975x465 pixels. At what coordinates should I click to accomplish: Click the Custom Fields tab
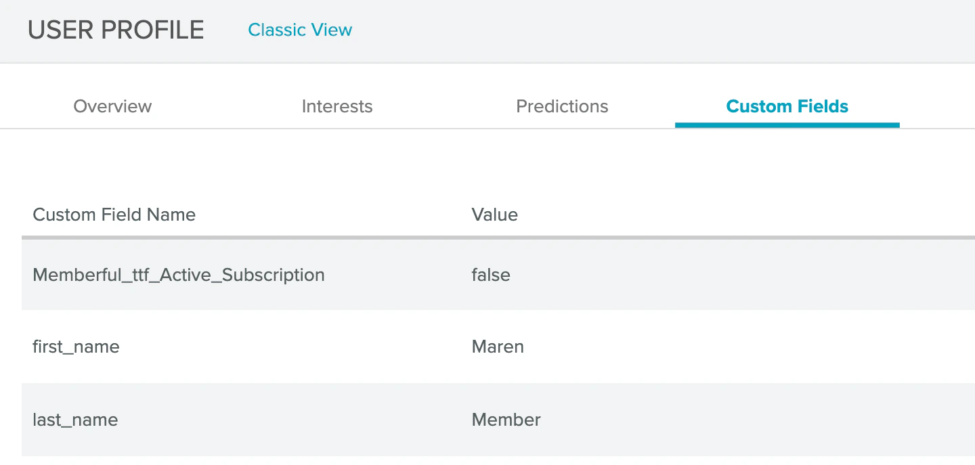[x=787, y=106]
